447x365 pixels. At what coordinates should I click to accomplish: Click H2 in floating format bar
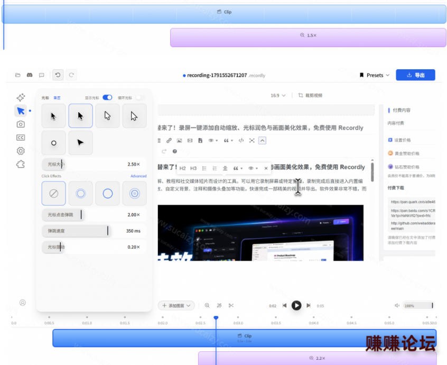(x=183, y=168)
